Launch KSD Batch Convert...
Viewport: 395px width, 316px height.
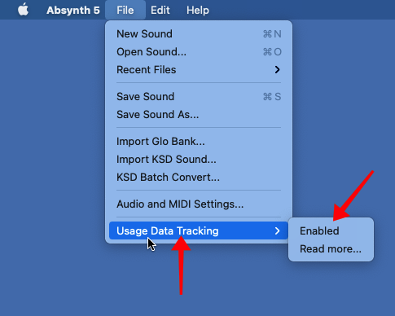(199, 178)
